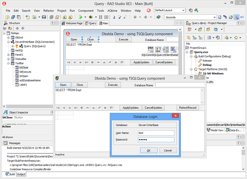247x179 pixels.
Task: Switch to the Welcome Page tab
Action: coord(72,23)
